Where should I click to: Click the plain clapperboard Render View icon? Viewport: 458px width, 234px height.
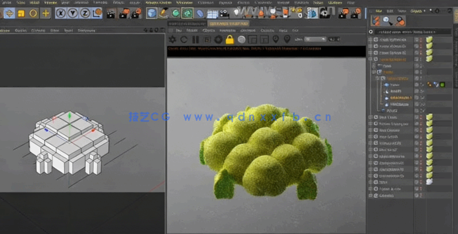pos(111,14)
